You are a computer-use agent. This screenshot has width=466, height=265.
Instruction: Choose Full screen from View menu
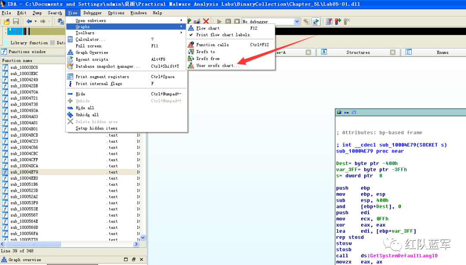[126, 46]
